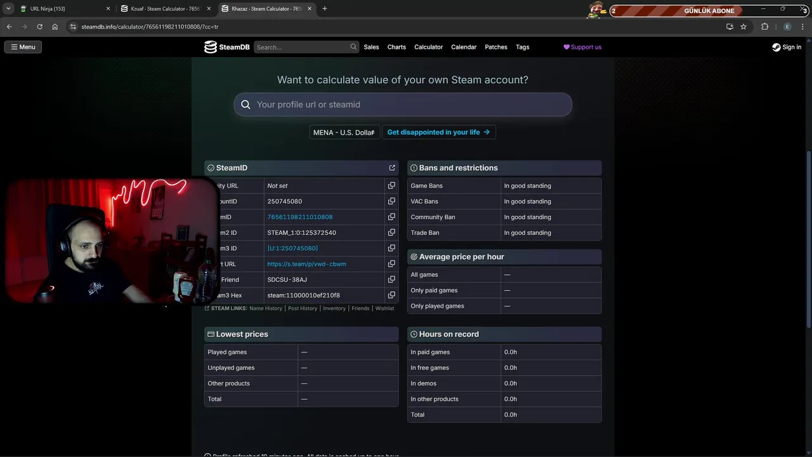812x457 pixels.
Task: Click In free games row label
Action: click(429, 368)
